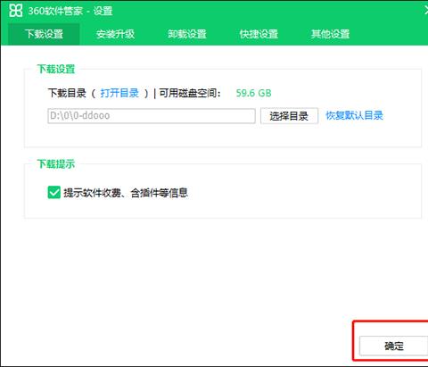Confirm settings with the 确定 button
This screenshot has width=428, height=367.
pyautogui.click(x=394, y=346)
